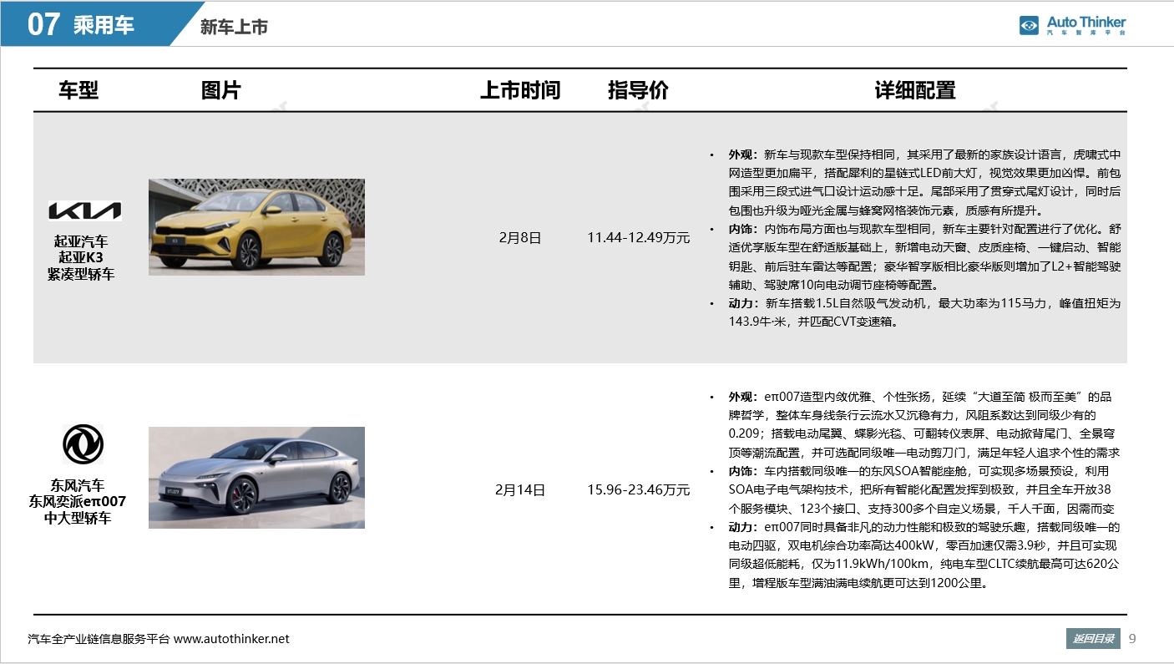This screenshot has height=664, width=1174.
Task: Click the 中大型轿车 category text
Action: click(78, 518)
